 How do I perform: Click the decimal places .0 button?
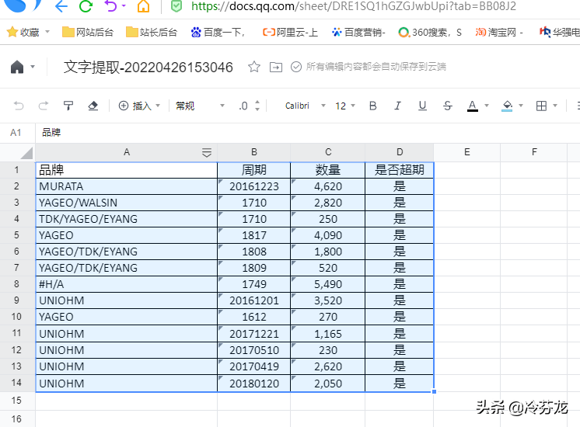(243, 106)
